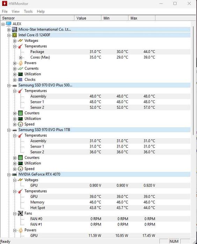Click the ALEX computer monitor icon
The width and height of the screenshot is (197, 244).
click(x=9, y=24)
